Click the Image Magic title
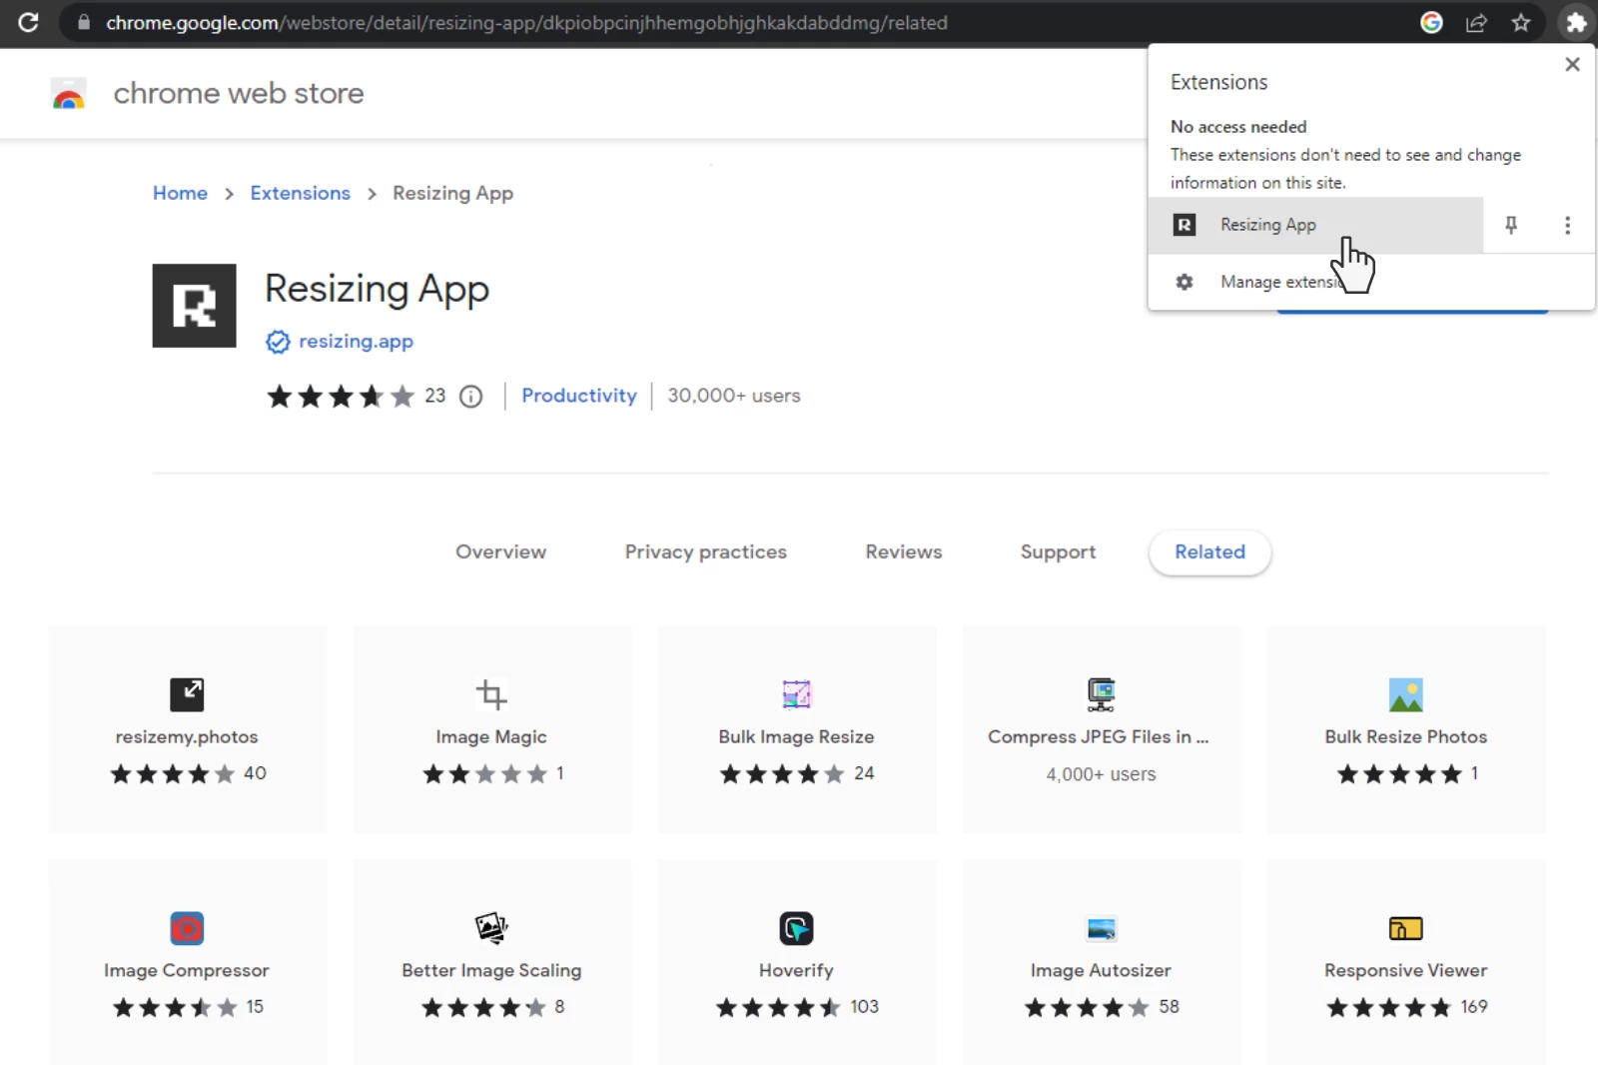The height and width of the screenshot is (1065, 1598). point(491,736)
